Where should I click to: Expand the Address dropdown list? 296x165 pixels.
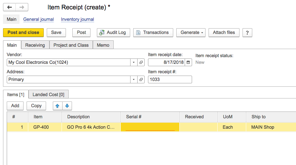pyautogui.click(x=134, y=80)
